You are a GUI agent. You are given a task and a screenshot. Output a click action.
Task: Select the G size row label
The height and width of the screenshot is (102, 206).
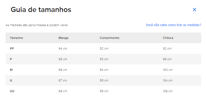[x=11, y=80]
